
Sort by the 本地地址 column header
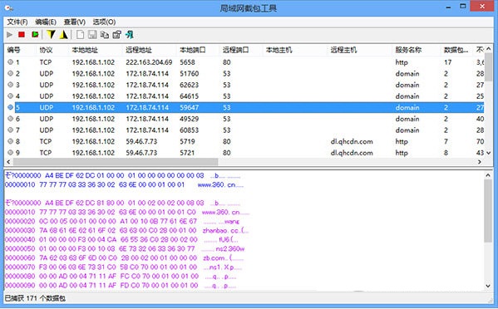pyautogui.click(x=85, y=50)
